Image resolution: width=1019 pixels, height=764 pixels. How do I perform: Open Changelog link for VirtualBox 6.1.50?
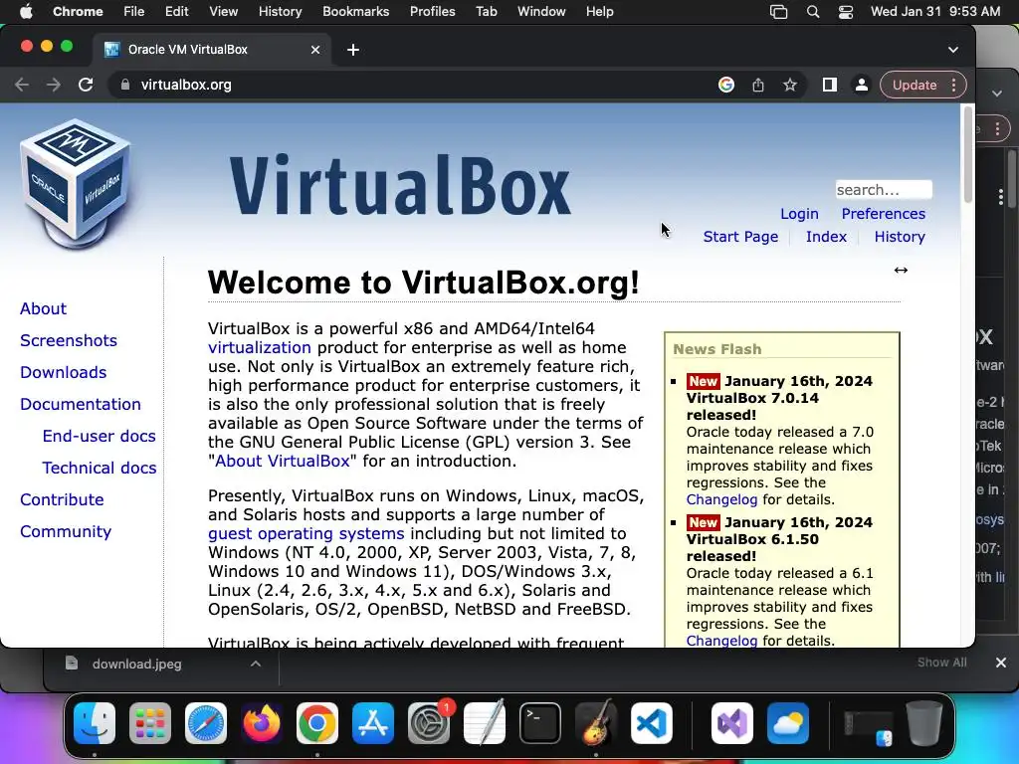tap(721, 641)
